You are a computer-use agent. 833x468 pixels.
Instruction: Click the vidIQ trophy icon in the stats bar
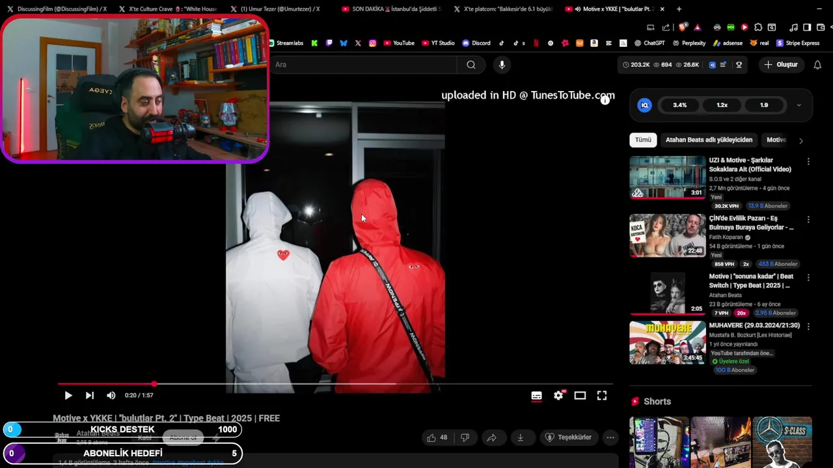coord(739,64)
